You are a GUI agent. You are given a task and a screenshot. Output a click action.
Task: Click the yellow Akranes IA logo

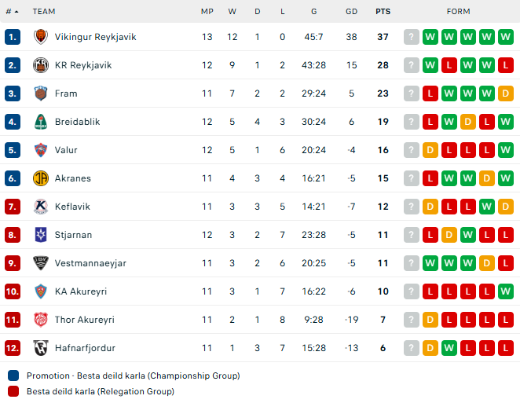click(x=41, y=178)
